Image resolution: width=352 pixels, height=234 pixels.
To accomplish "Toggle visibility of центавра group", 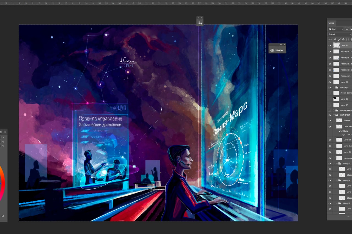I will pos(330,88).
